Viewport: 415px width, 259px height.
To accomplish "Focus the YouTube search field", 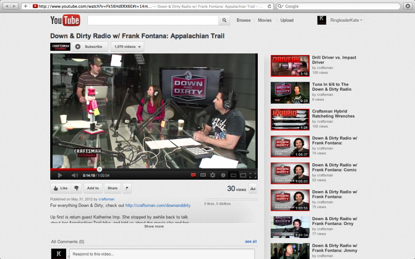I will (153, 20).
